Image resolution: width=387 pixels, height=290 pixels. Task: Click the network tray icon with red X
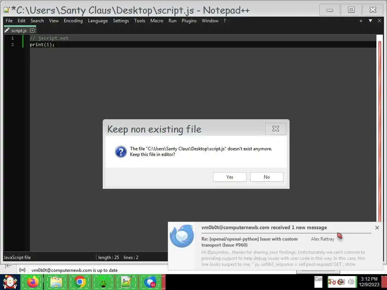(x=332, y=282)
